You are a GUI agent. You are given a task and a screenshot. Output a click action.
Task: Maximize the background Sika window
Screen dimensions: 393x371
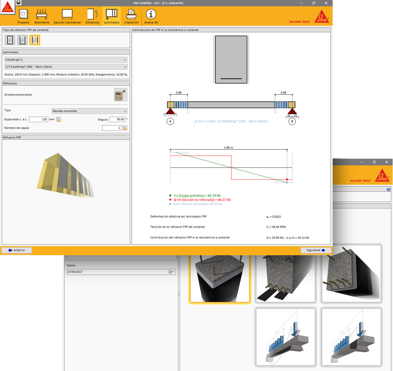coord(374,162)
